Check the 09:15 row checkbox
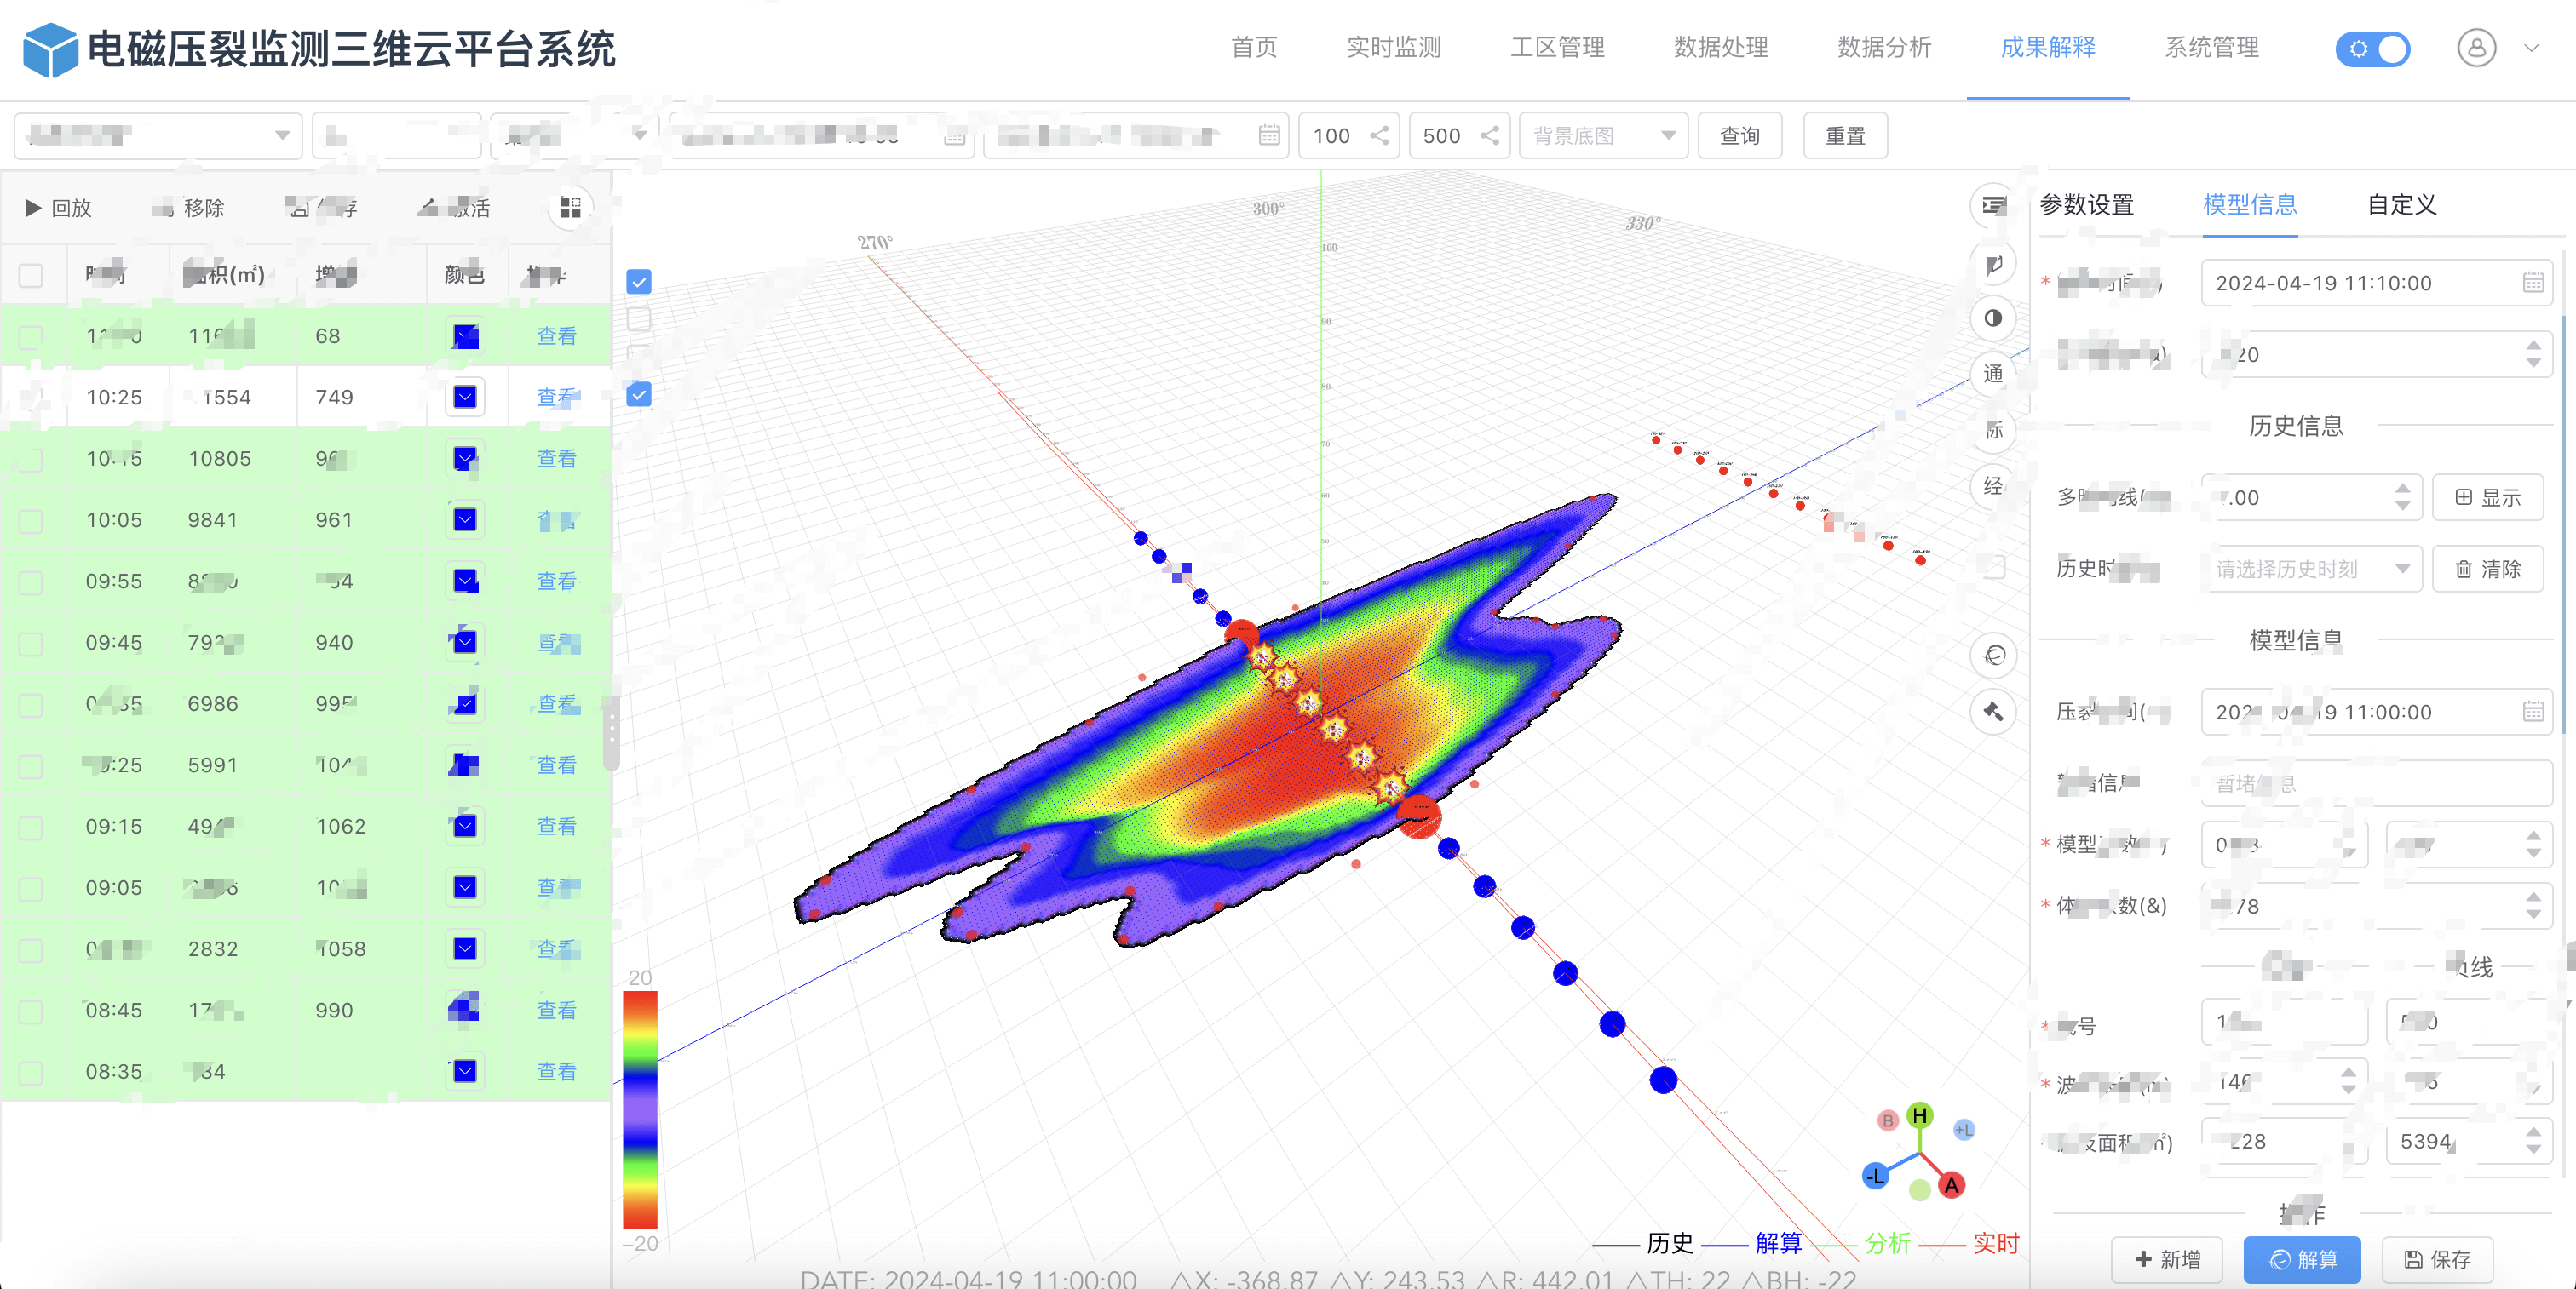 pos(31,828)
